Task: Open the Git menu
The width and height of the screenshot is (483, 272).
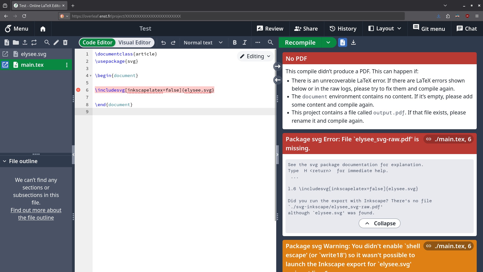Action: pos(429,29)
